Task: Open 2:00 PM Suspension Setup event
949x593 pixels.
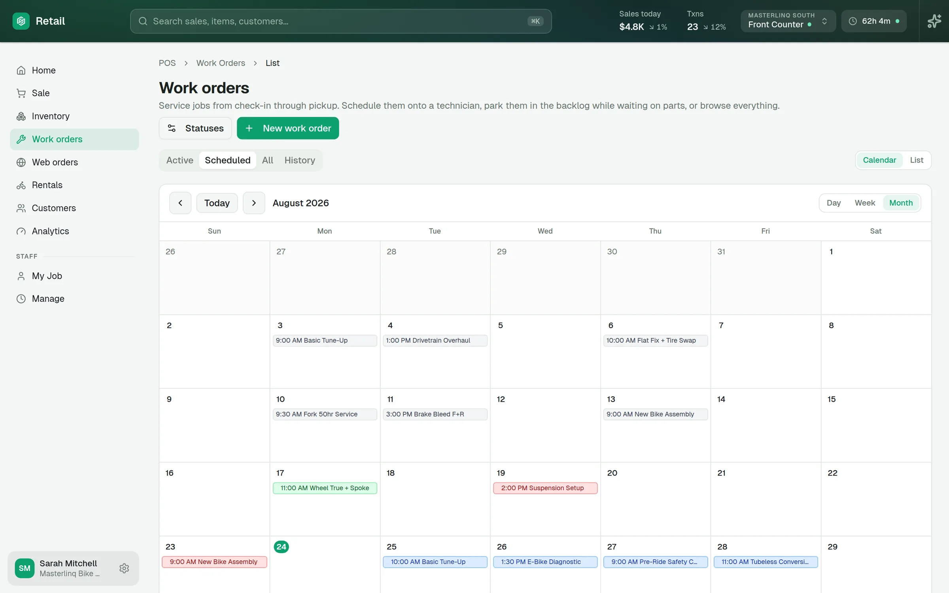Action: pyautogui.click(x=545, y=488)
